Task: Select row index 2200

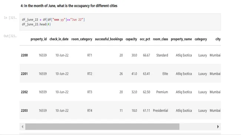Action: point(24,55)
